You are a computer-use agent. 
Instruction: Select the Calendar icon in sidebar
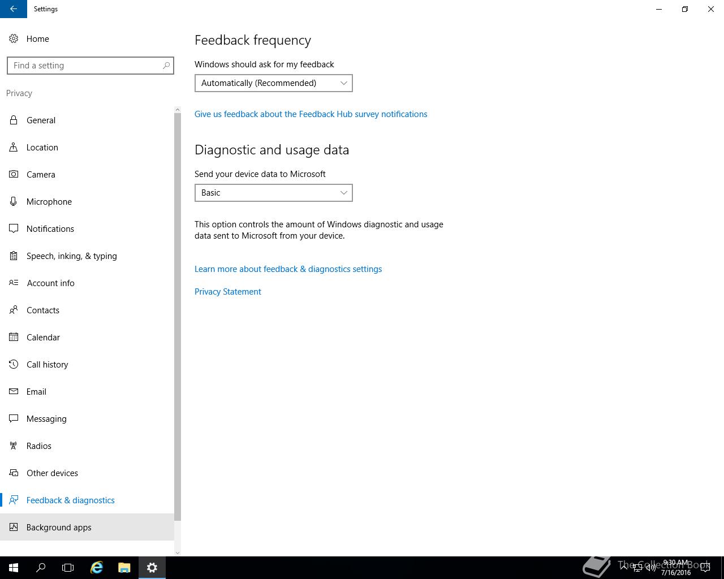14,338
